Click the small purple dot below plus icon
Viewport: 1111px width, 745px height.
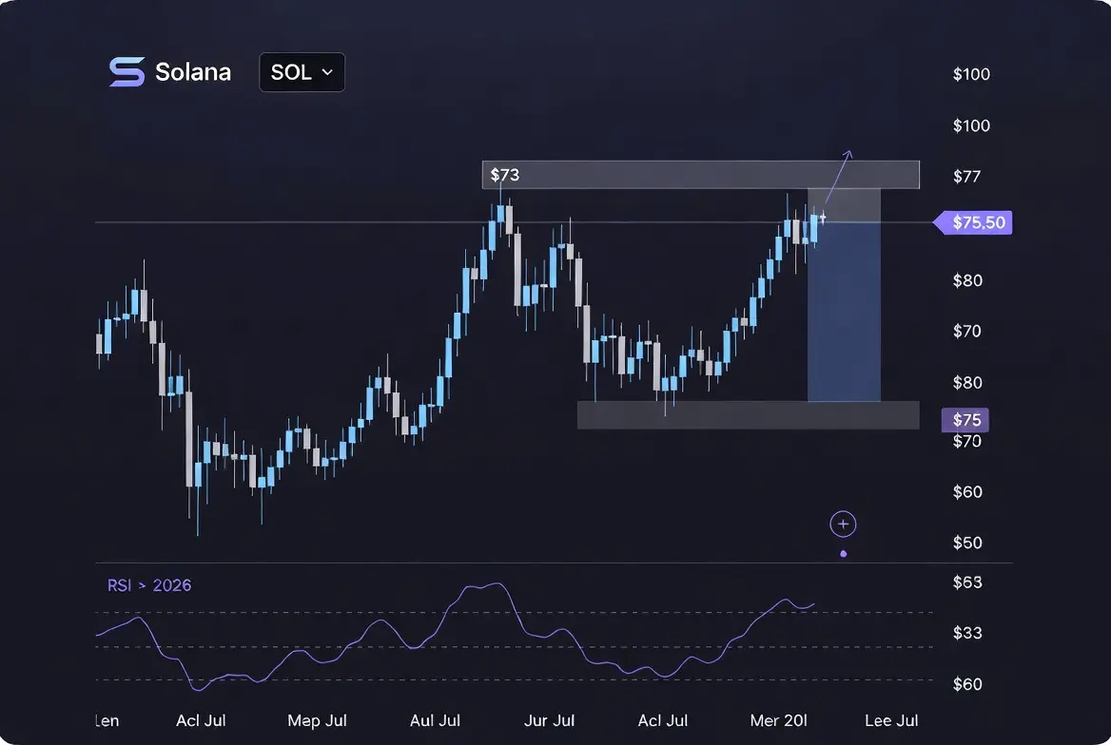point(843,554)
